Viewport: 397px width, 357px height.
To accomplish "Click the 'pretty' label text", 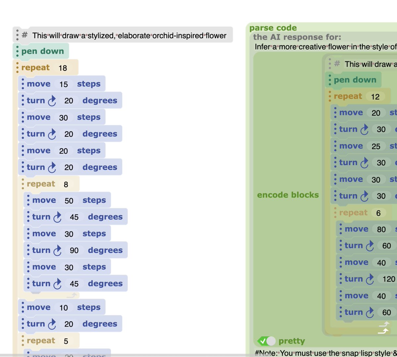I will (292, 341).
